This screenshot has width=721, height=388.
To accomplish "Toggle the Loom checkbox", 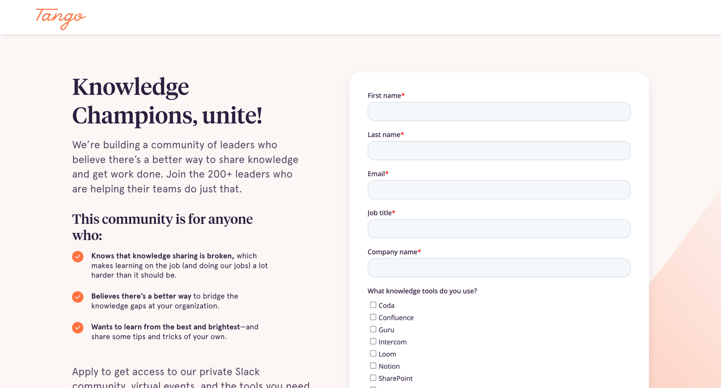I will coord(373,354).
